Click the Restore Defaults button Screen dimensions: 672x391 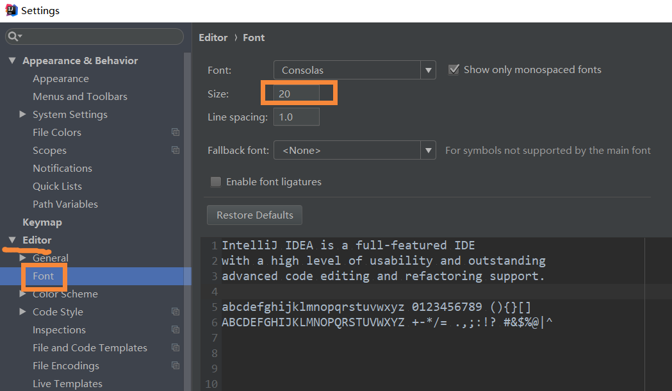coord(254,215)
